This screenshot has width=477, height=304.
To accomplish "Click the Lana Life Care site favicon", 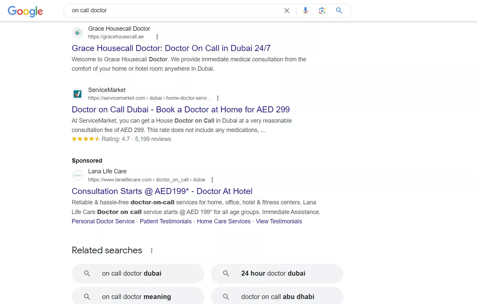I will coord(78,175).
